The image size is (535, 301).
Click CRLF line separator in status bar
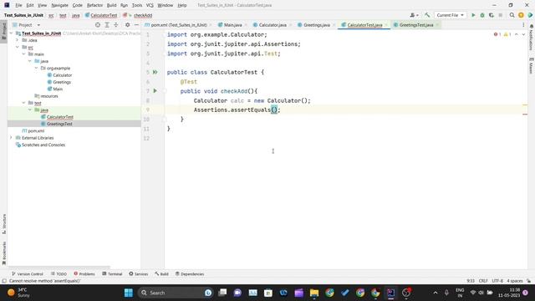coord(483,281)
